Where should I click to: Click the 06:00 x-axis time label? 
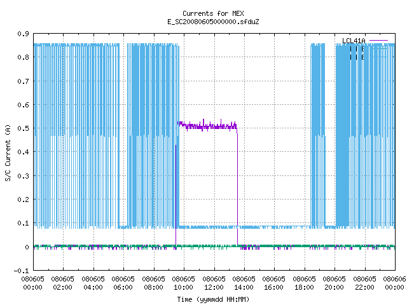point(123,287)
